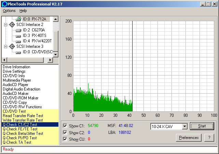Select CD/DVD-ROM Maker entry

tap(30, 98)
